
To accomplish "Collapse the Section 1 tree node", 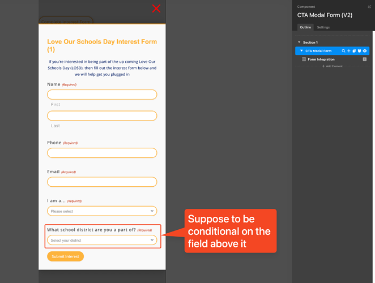I will point(299,42).
